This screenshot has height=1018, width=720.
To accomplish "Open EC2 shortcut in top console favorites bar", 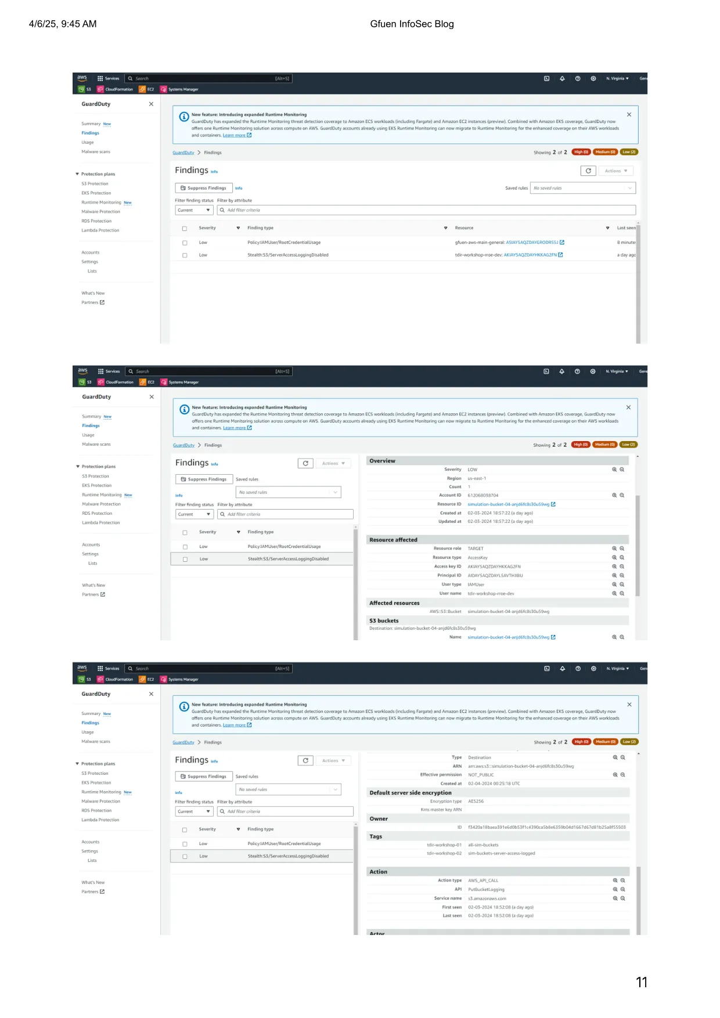I will [147, 89].
